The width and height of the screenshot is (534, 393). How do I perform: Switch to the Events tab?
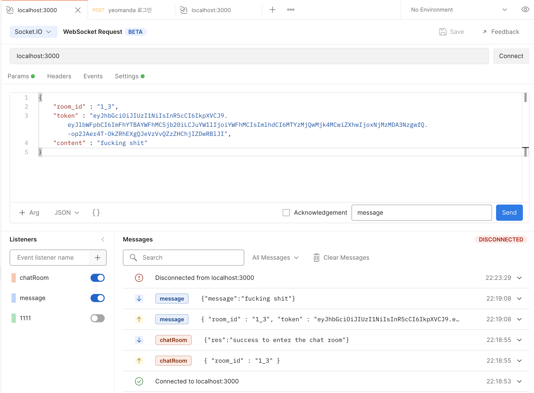pos(93,76)
